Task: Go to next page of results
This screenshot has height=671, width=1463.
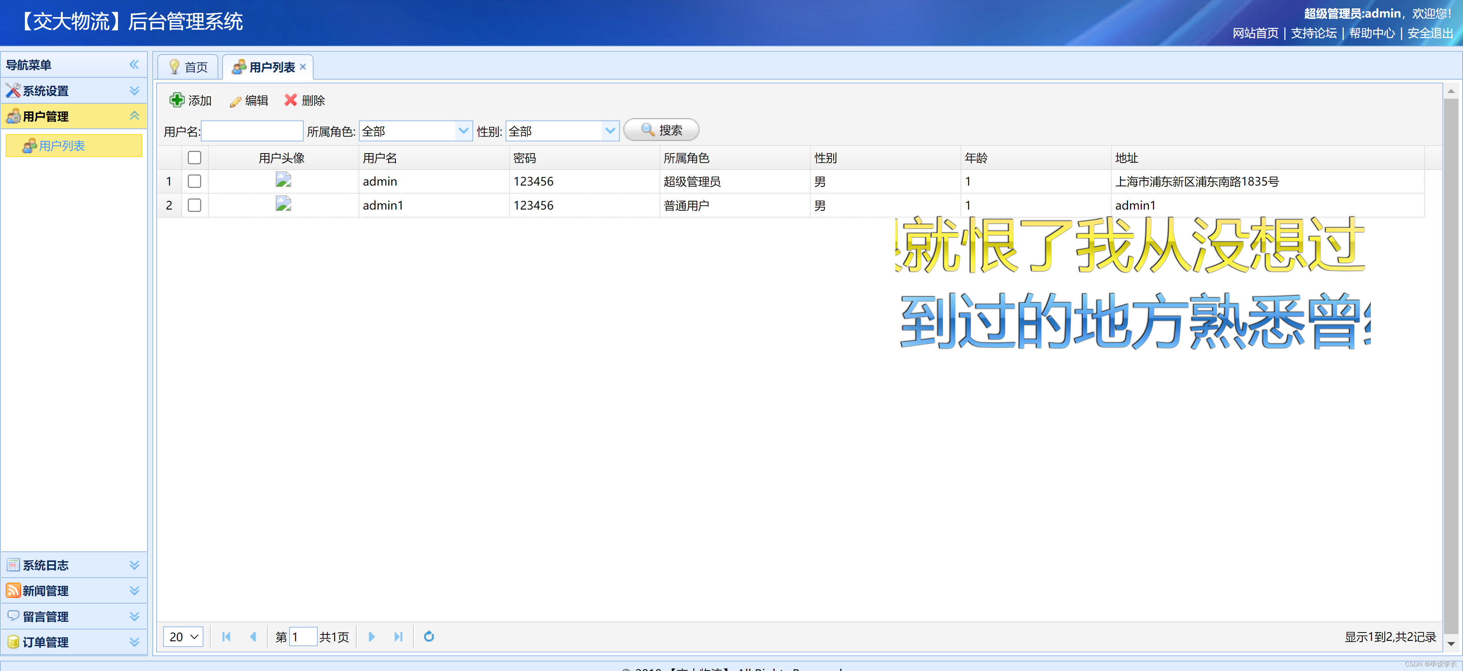Action: [371, 637]
